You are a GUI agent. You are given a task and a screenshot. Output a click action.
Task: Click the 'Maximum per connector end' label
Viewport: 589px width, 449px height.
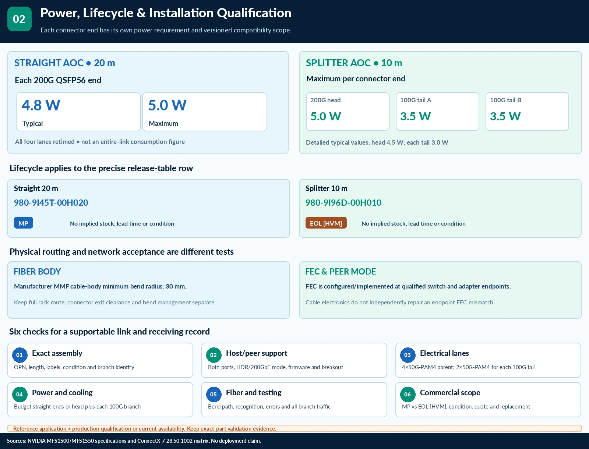(x=356, y=79)
